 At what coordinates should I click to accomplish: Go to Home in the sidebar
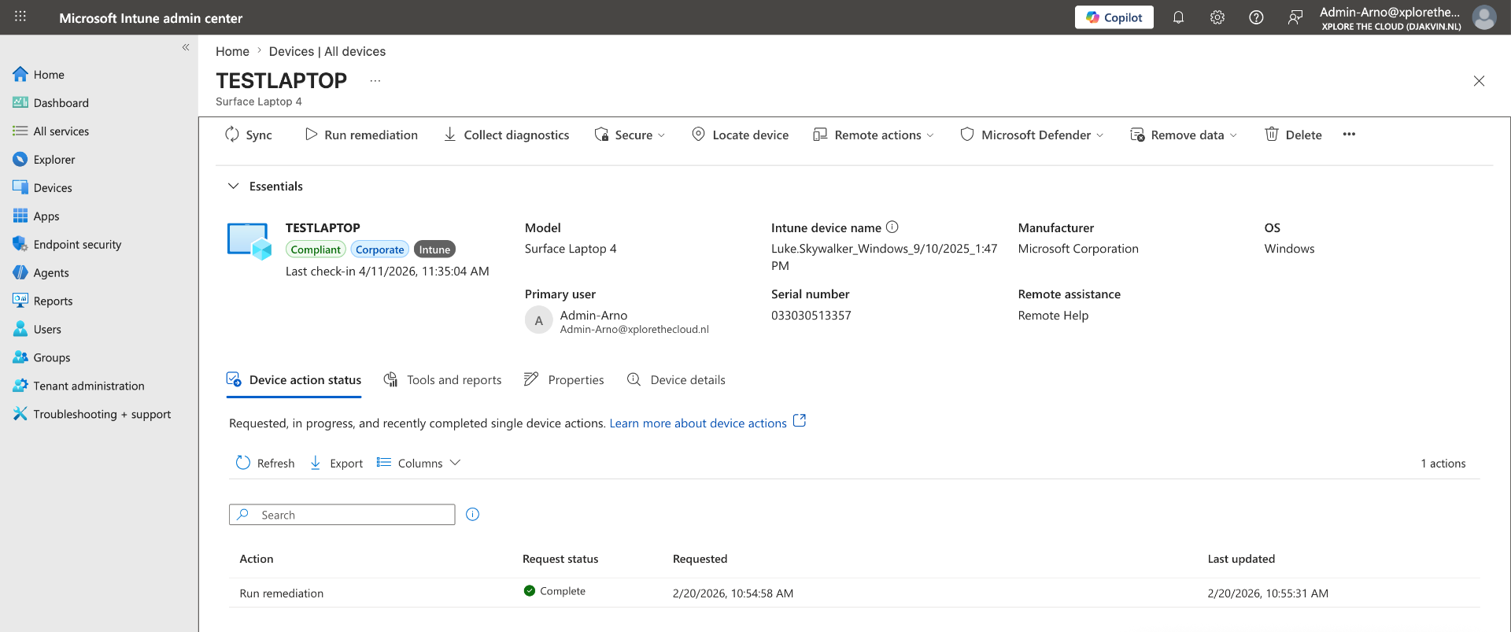39,75
